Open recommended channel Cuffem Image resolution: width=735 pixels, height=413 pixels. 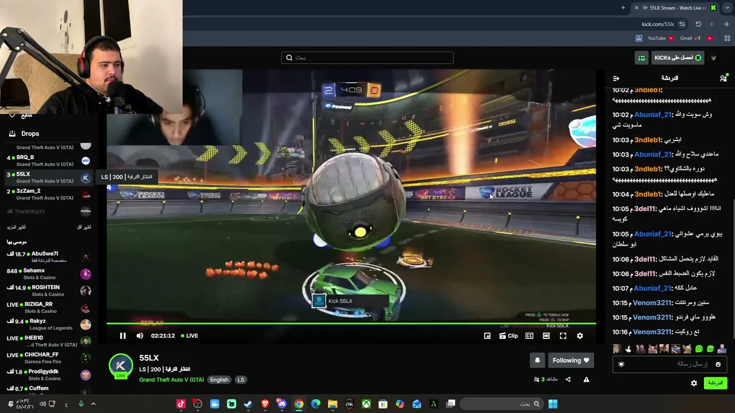click(x=48, y=390)
